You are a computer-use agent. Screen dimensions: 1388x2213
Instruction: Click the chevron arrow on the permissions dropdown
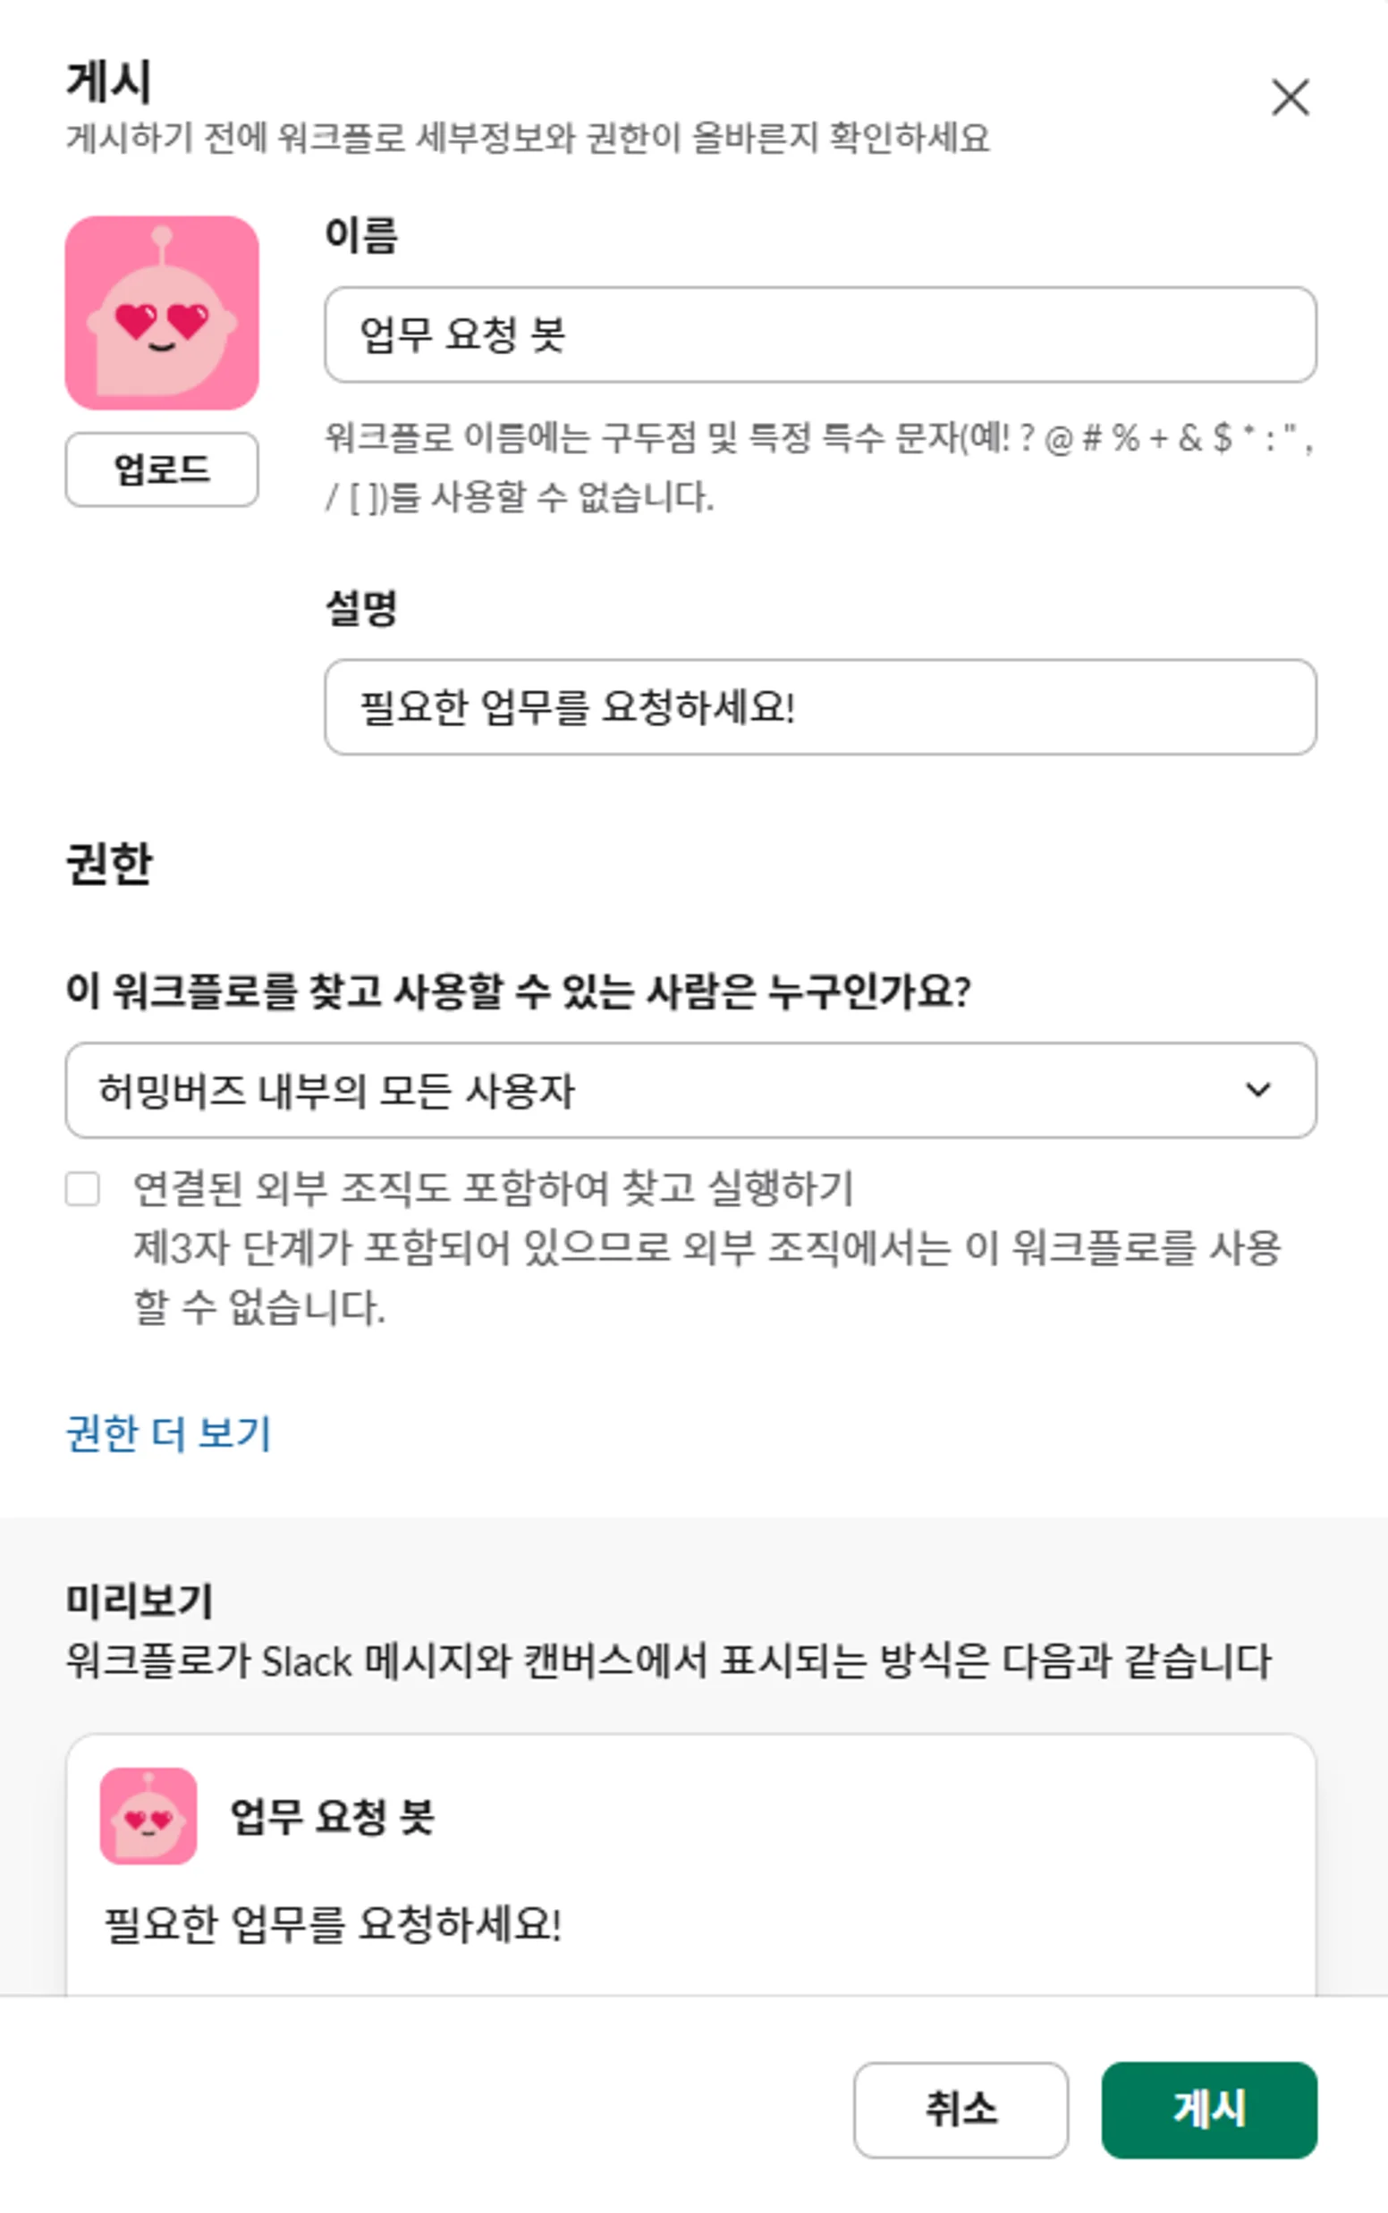point(1257,1090)
